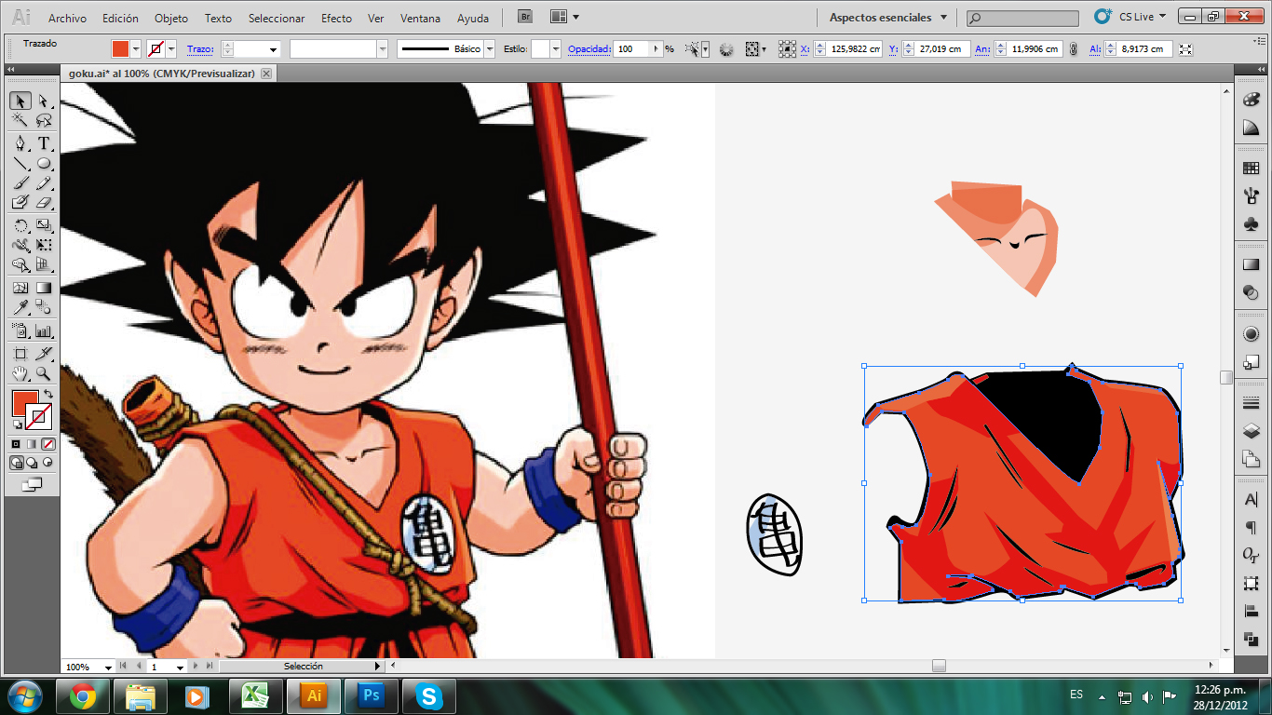Select the Zoom magnifier tool
Viewport: 1272px width, 715px height.
[43, 373]
